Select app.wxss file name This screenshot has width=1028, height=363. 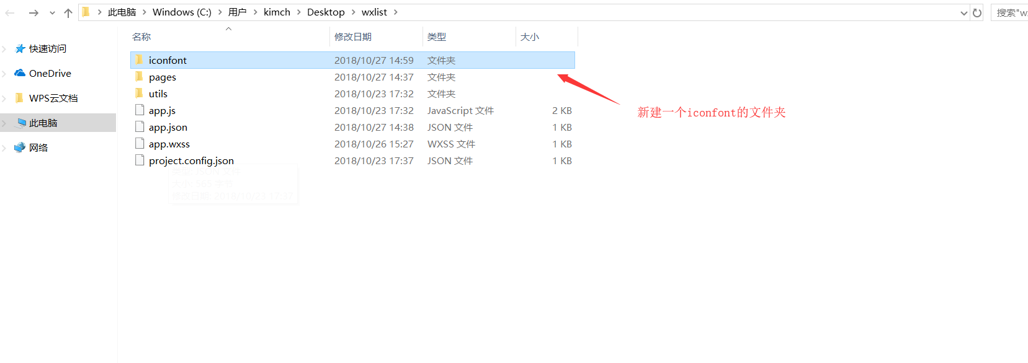[x=169, y=144]
